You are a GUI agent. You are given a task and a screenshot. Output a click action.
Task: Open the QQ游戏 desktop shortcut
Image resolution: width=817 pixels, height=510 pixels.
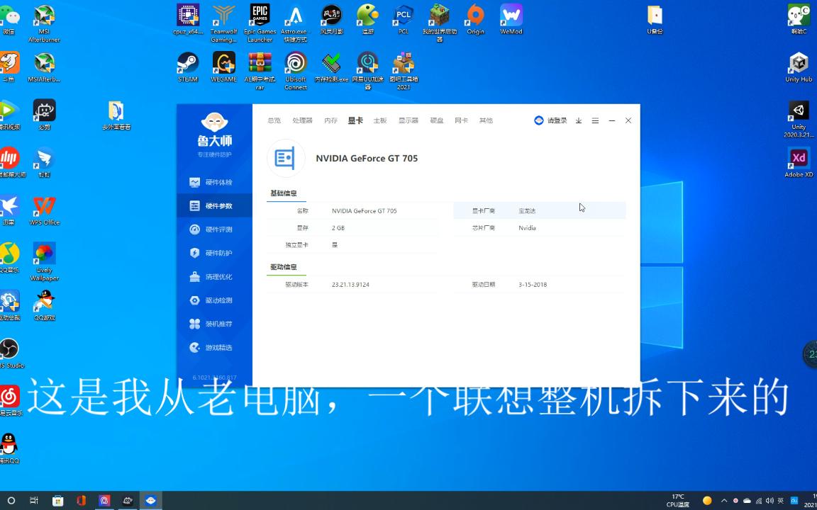tap(44, 305)
